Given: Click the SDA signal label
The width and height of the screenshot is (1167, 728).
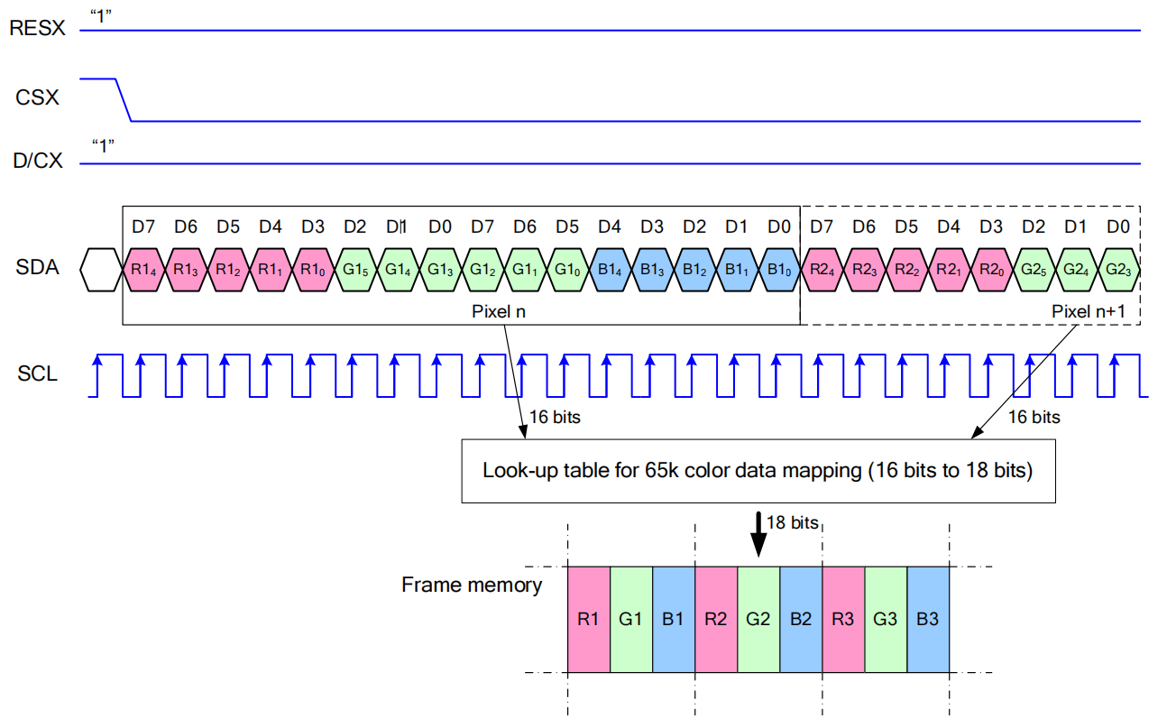Looking at the screenshot, I should pyautogui.click(x=37, y=268).
